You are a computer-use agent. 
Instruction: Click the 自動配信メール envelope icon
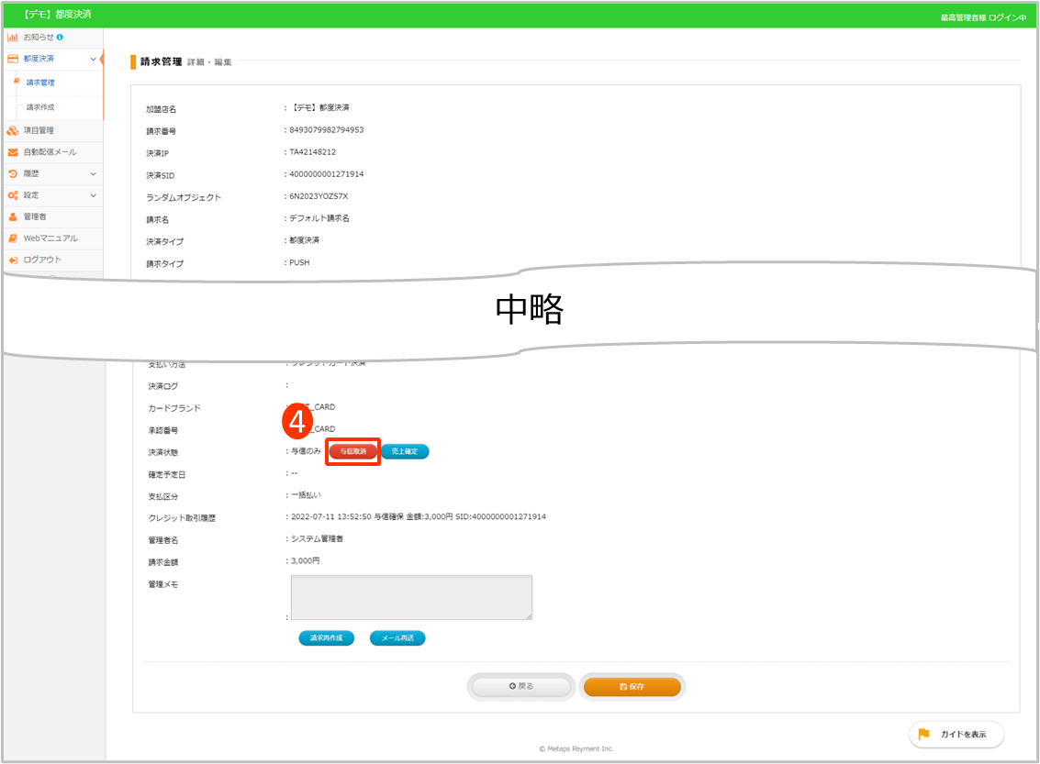13,152
